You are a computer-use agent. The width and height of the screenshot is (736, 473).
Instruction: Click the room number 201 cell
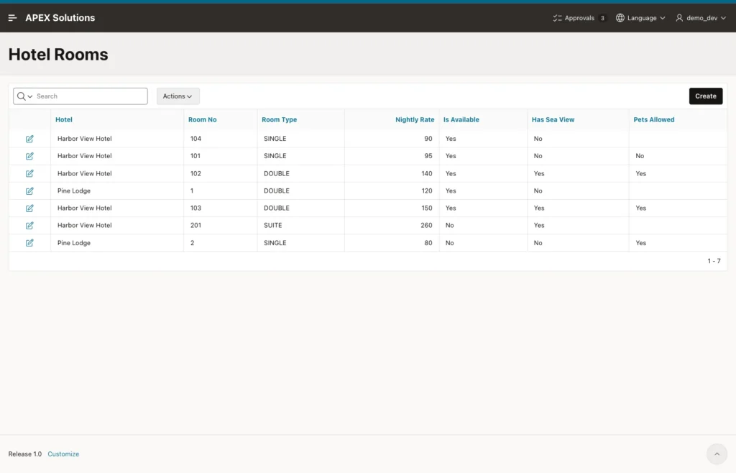(x=195, y=226)
